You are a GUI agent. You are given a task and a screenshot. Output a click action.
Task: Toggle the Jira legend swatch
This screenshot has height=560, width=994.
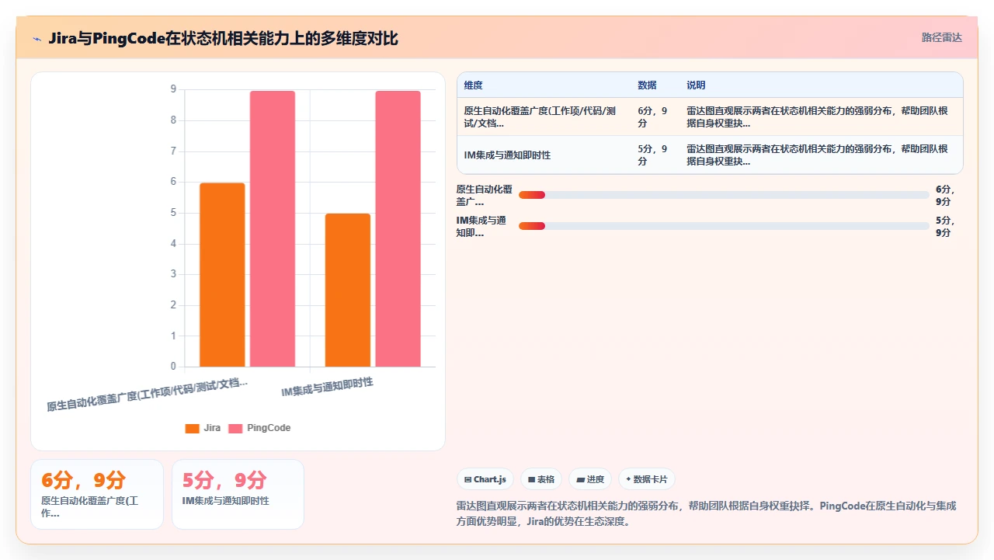click(192, 428)
